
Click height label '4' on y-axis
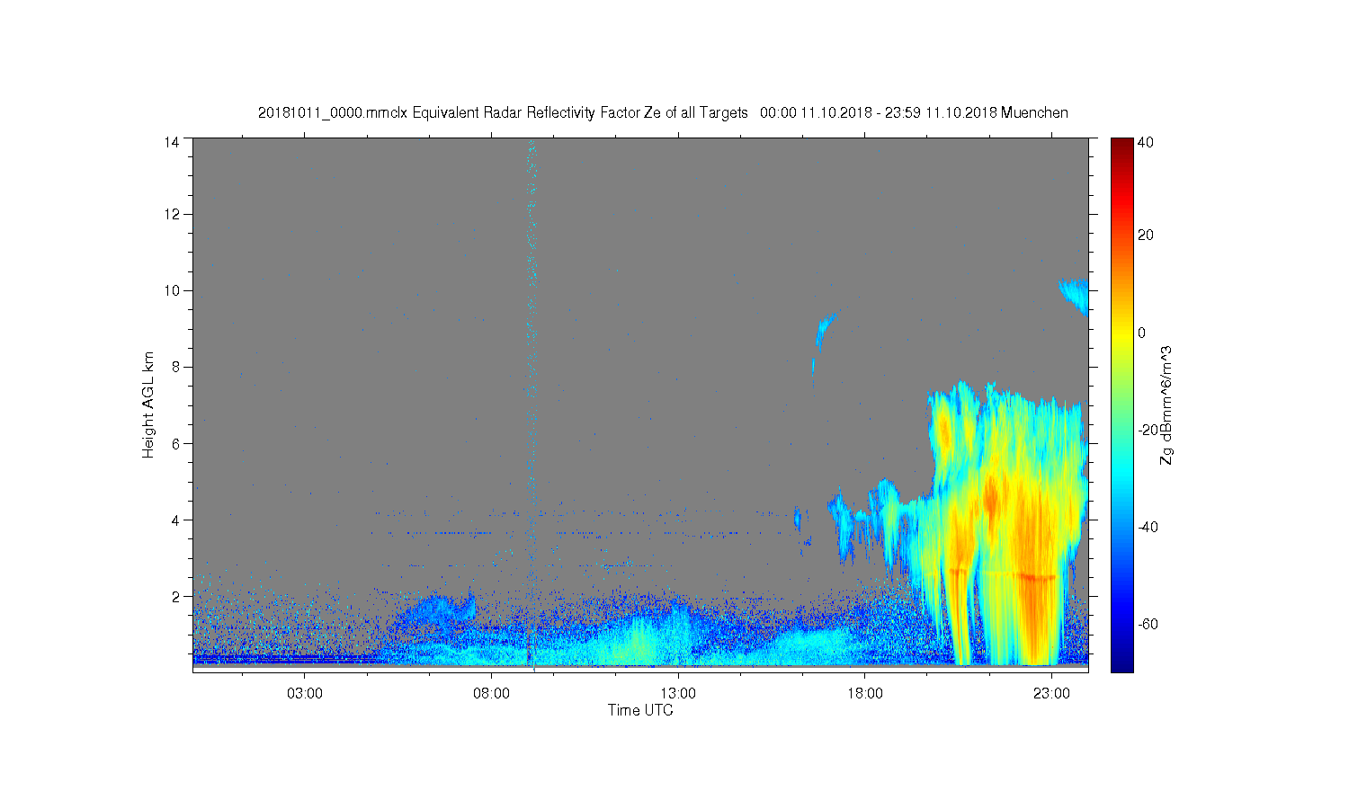[174, 520]
